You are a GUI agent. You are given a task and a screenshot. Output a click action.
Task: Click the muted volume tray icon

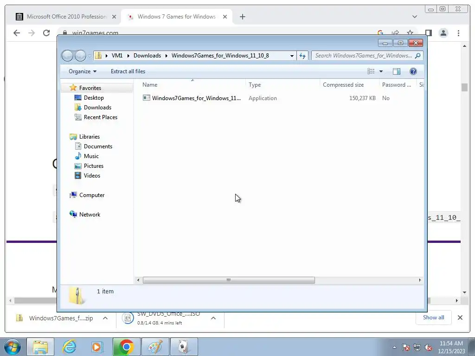(x=428, y=348)
